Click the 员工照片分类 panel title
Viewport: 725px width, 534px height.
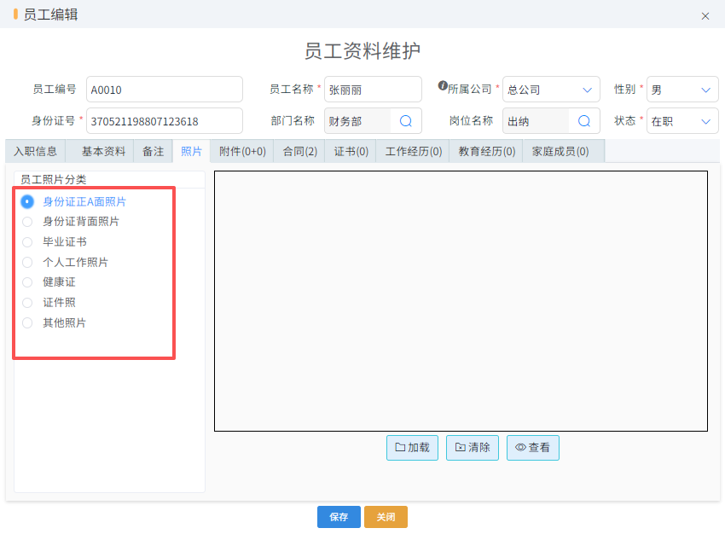[x=53, y=179]
